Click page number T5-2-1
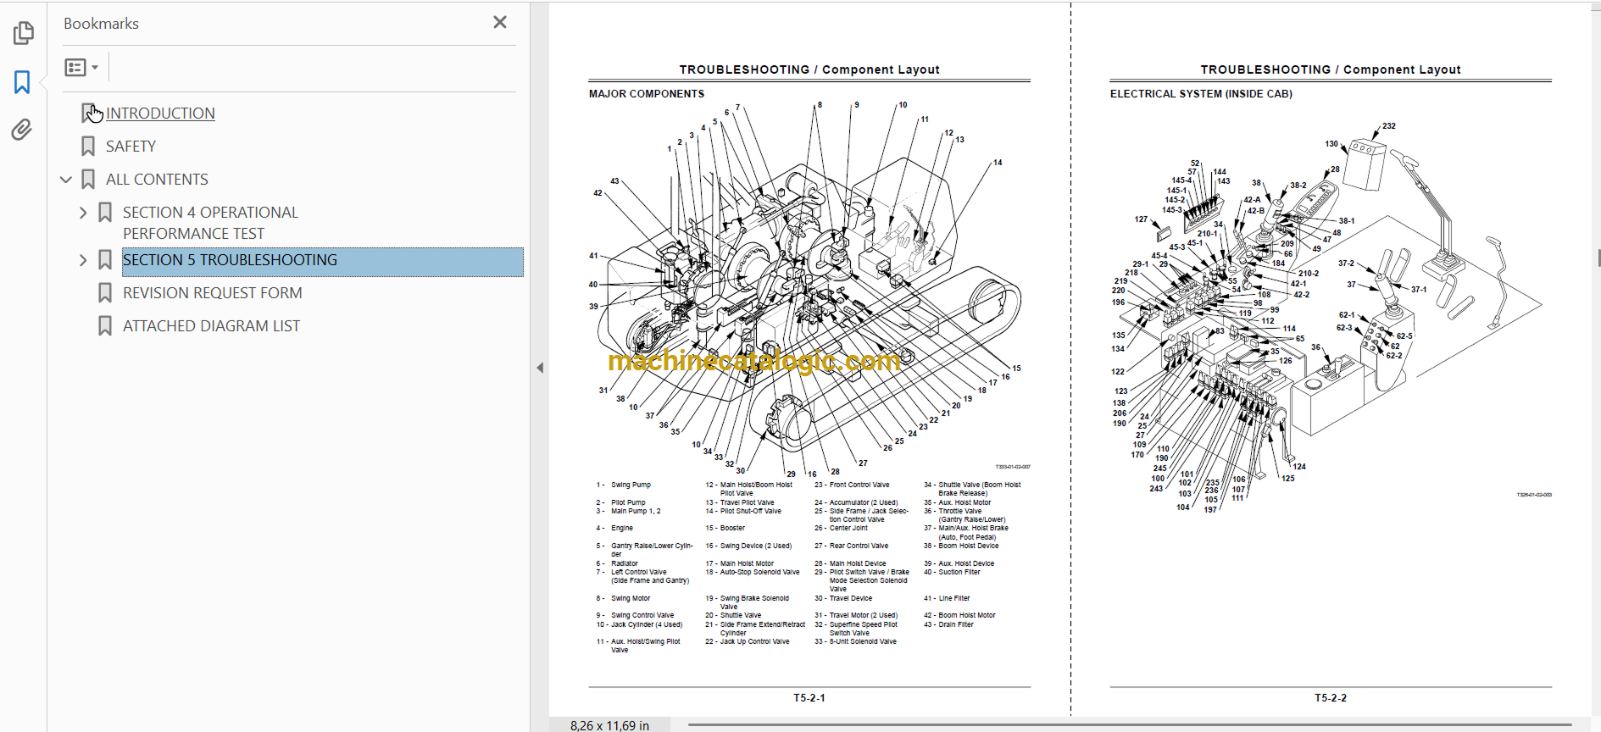The width and height of the screenshot is (1601, 732). coord(809,698)
